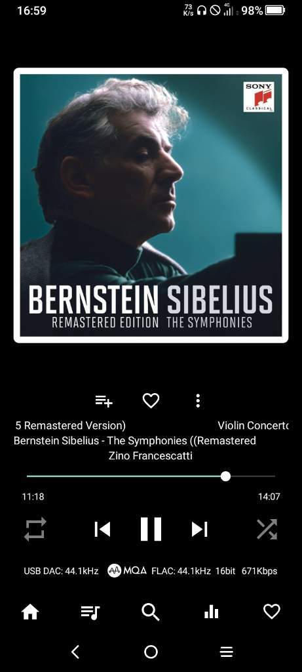Open album Bernstein Sibelius - The Symphonies
Viewport: 302px width, 672px height.
coord(135,440)
